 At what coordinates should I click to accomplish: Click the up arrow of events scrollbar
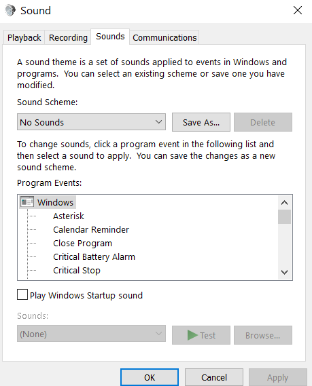(284, 203)
